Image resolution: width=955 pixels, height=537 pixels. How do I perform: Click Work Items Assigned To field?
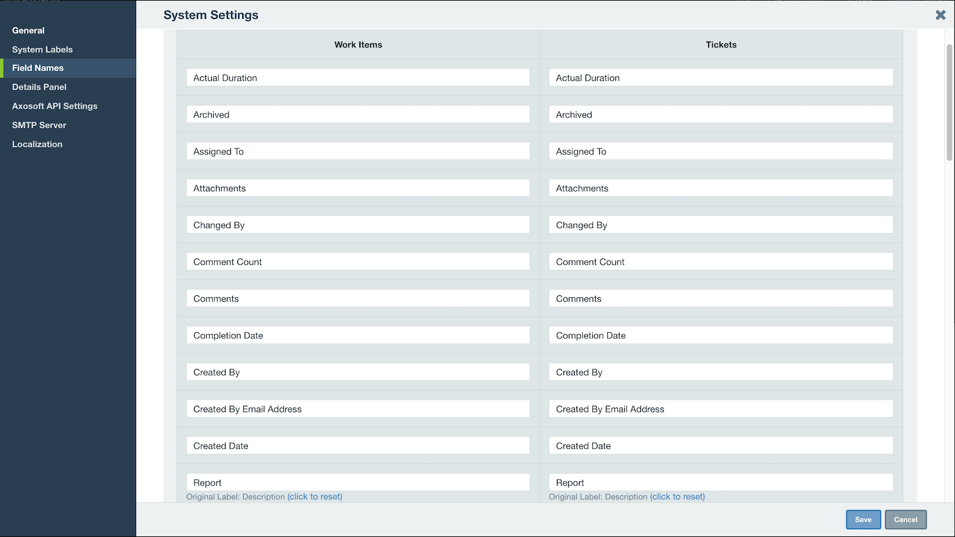(x=358, y=152)
